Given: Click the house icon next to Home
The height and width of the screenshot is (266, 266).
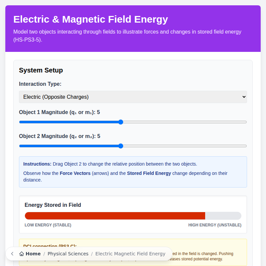Looking at the screenshot, I should point(22,253).
